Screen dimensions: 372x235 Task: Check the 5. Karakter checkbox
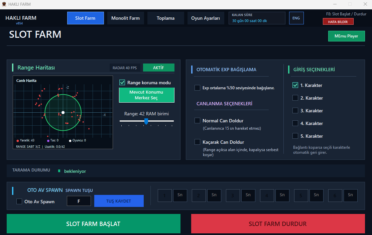point(295,136)
